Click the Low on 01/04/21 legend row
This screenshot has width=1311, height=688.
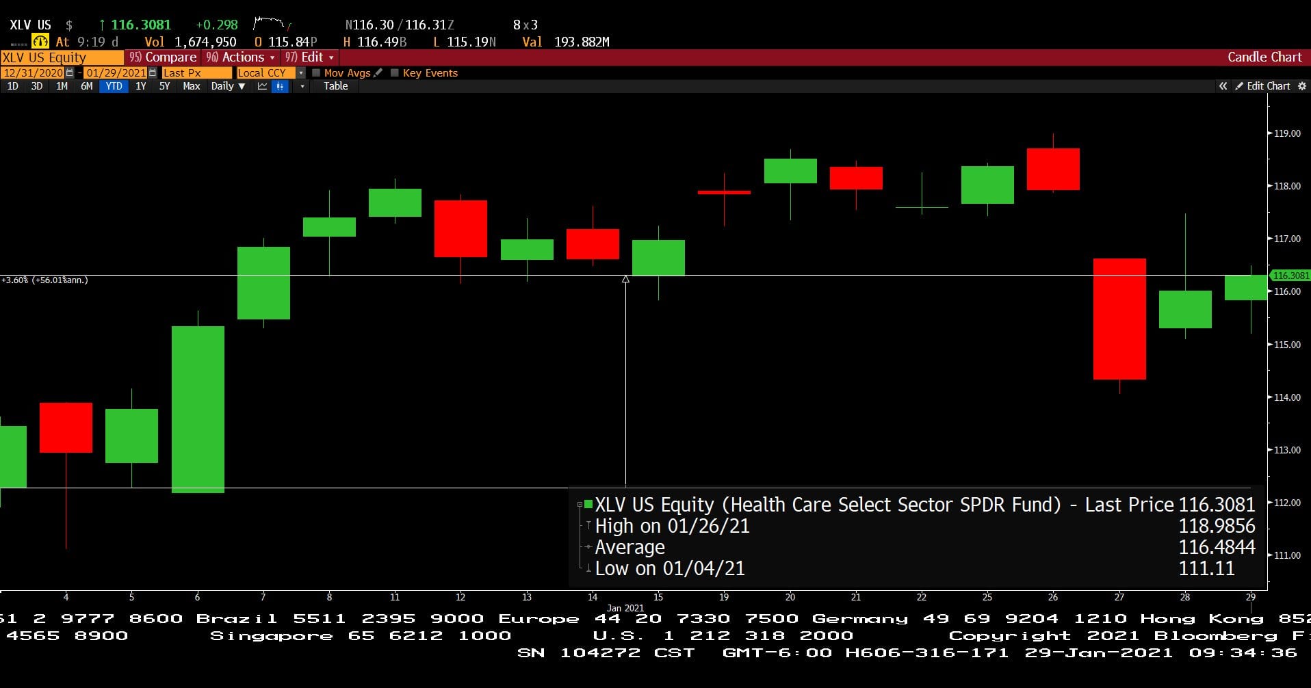point(669,568)
